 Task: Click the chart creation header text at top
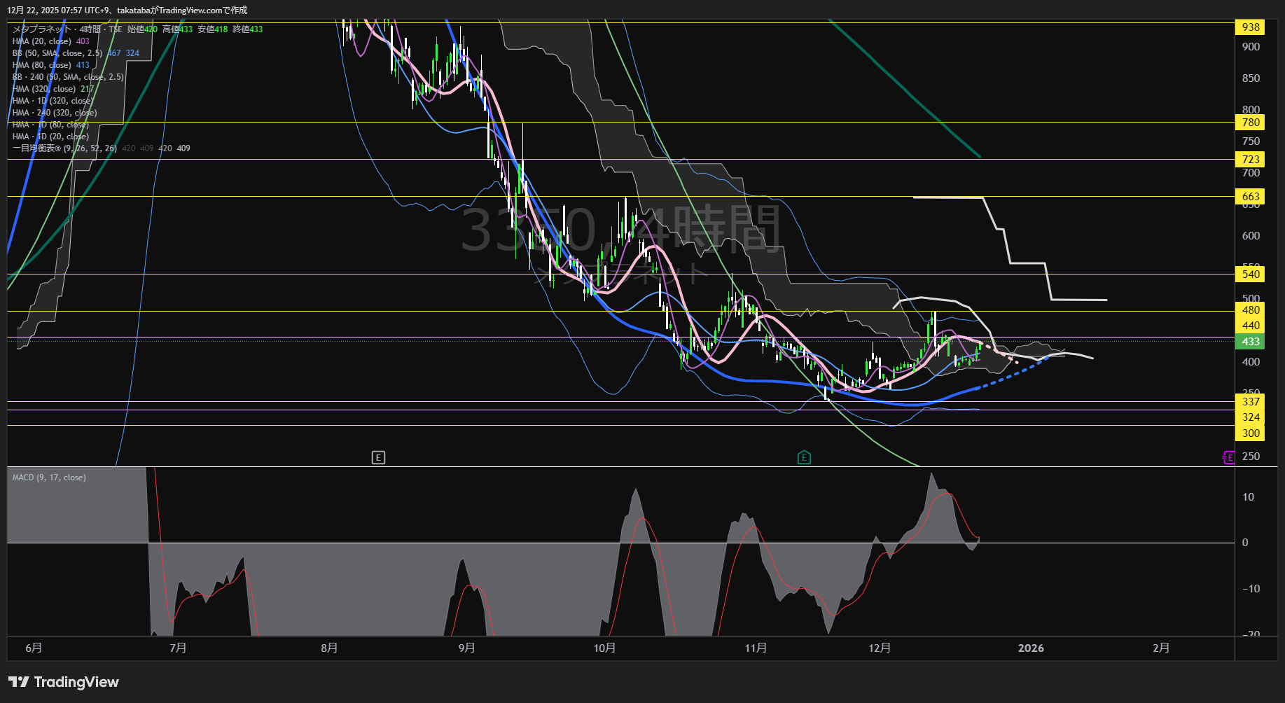127,11
